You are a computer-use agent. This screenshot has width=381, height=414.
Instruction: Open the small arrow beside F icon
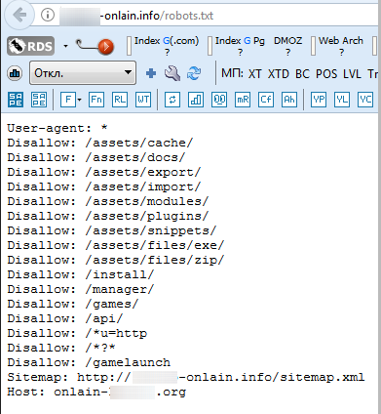pos(79,100)
